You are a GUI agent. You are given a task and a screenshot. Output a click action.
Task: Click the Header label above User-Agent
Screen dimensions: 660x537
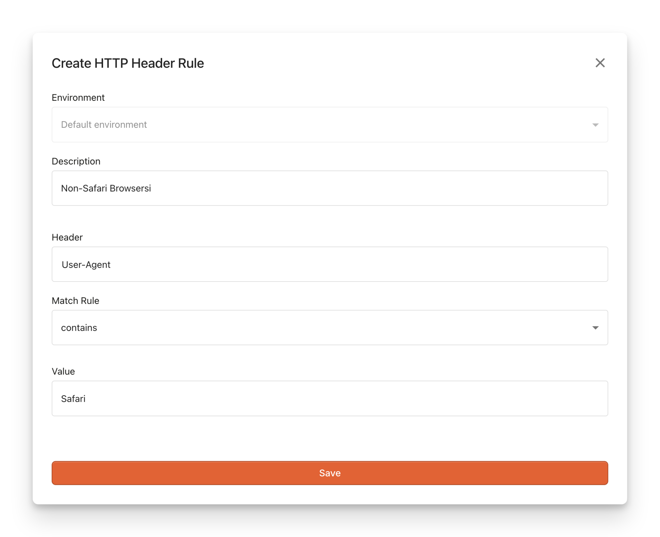point(67,237)
